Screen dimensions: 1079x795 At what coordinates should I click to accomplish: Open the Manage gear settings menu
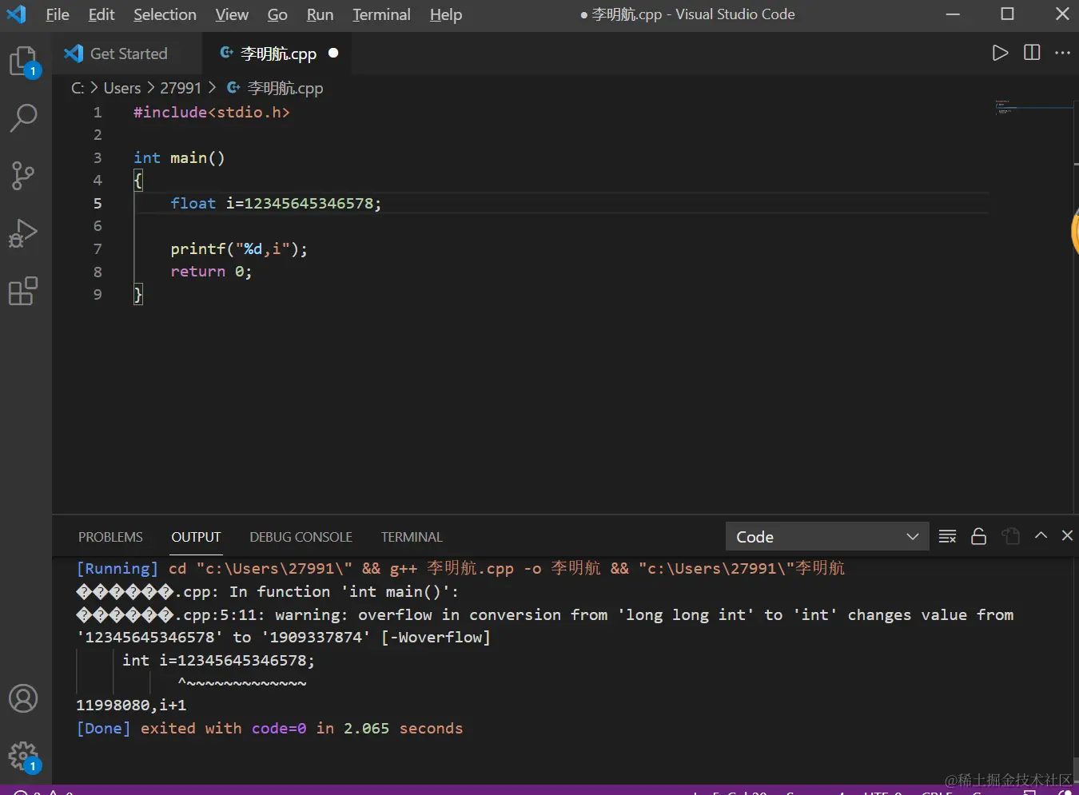23,755
